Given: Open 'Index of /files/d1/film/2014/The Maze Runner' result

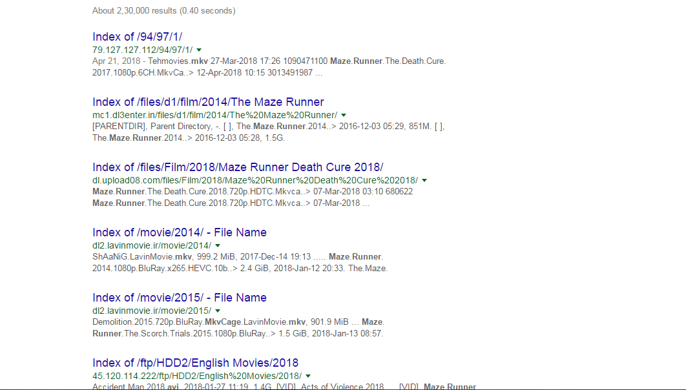Looking at the screenshot, I should click(x=208, y=102).
